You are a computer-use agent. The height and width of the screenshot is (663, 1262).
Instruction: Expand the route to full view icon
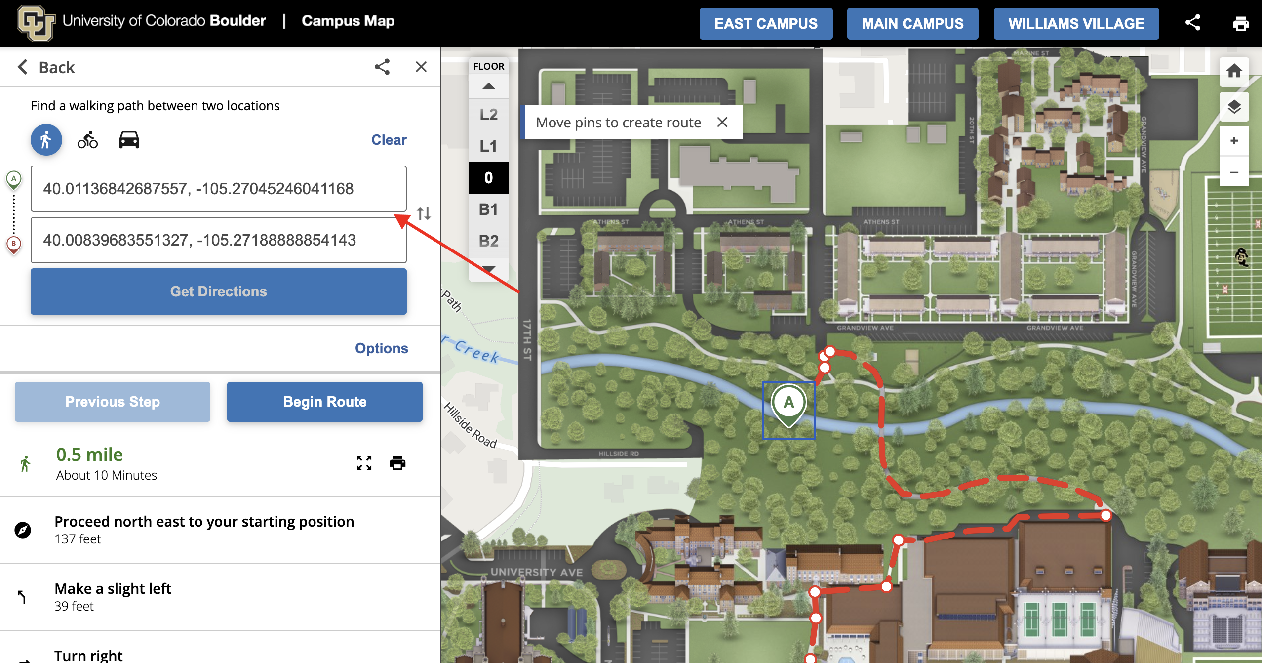pyautogui.click(x=364, y=463)
